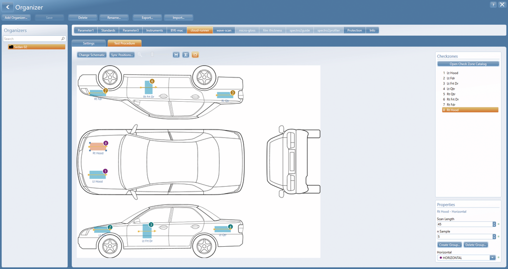Click the Add Organizer button
Viewport: 508px width, 269px height.
coord(16,17)
